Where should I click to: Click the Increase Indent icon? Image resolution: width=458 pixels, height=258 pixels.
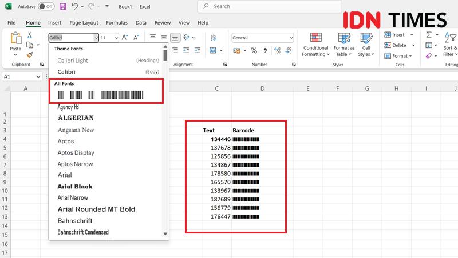(x=198, y=50)
